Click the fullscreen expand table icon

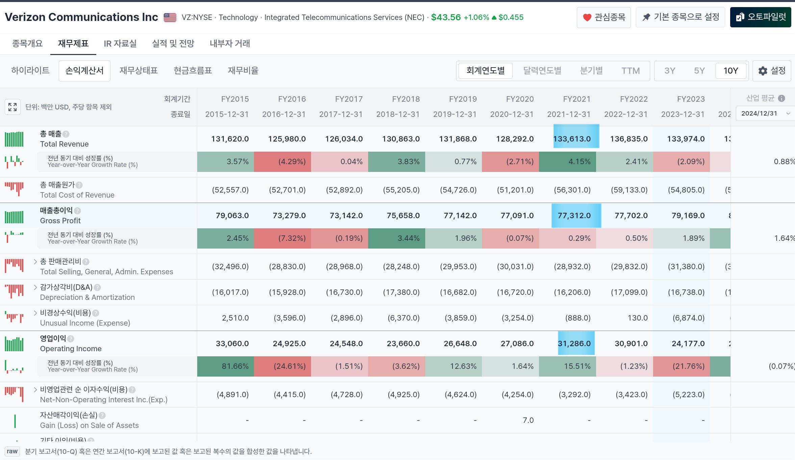pos(12,107)
